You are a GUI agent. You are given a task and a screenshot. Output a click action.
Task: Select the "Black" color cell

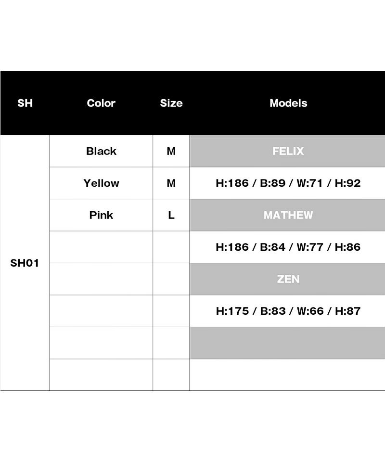click(101, 151)
